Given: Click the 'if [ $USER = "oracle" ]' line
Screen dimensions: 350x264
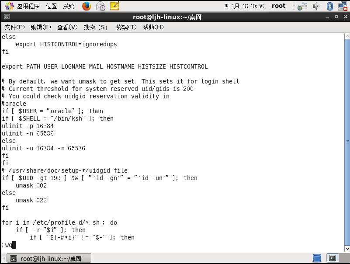Looking at the screenshot, I should [x=52, y=111].
